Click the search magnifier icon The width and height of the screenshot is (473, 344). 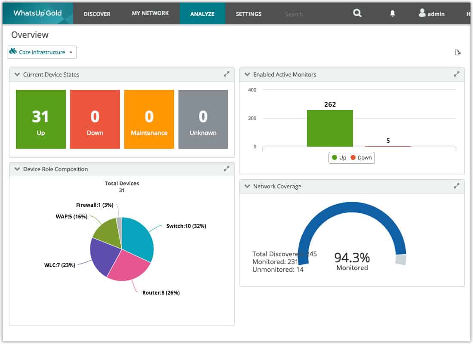pyautogui.click(x=357, y=13)
